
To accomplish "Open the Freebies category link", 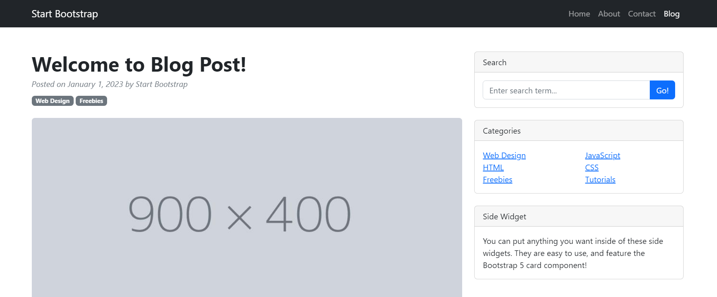I will click(x=498, y=179).
